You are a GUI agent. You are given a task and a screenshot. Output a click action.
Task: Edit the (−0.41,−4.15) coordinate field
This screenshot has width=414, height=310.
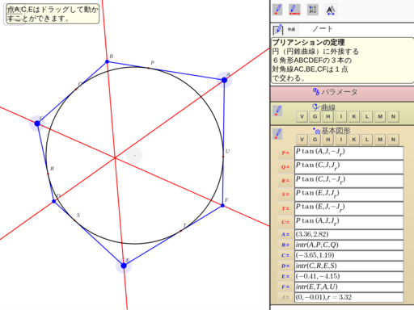coord(349,276)
